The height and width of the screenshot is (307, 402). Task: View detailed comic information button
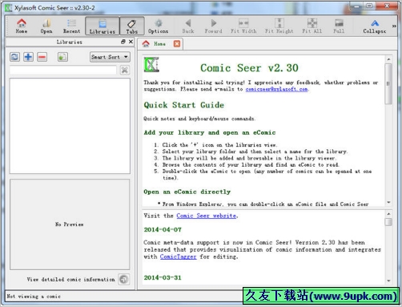coord(124,280)
